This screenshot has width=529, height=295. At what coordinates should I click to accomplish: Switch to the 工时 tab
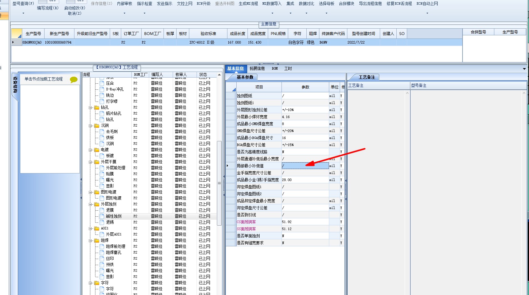[288, 68]
